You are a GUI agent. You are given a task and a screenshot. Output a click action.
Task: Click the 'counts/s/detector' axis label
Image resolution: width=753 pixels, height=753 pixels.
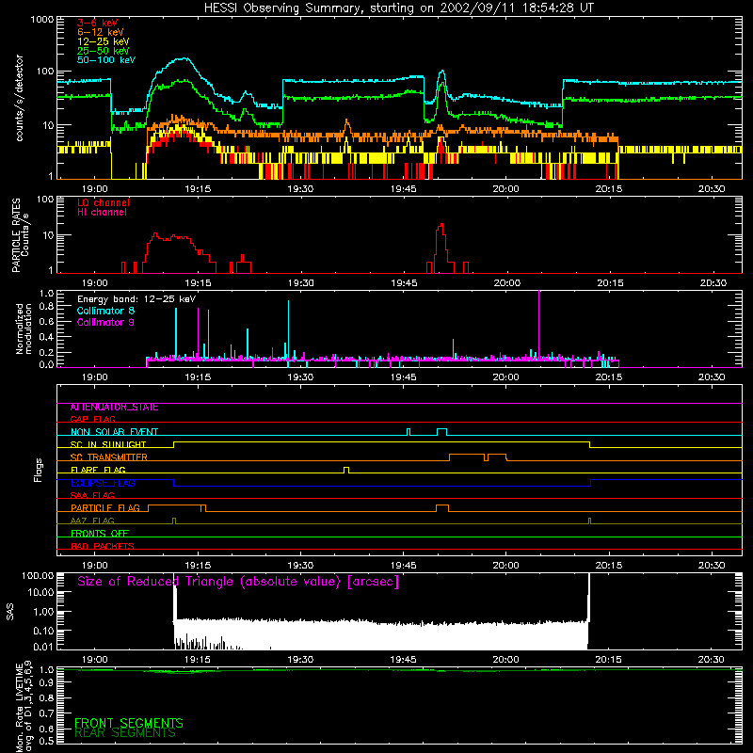19,98
